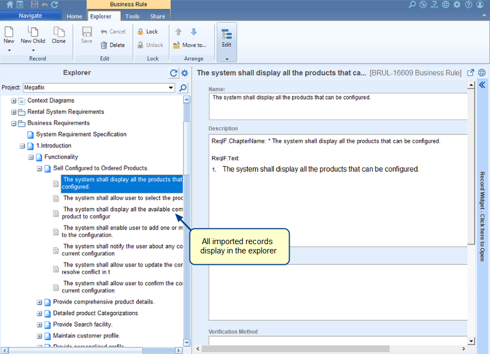Collapse the 1.Introduction node
This screenshot has width=490, height=354.
click(22, 146)
